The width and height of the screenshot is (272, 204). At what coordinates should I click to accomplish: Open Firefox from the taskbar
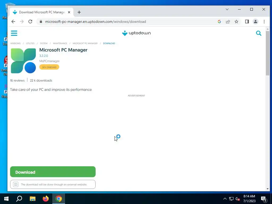tap(46, 199)
